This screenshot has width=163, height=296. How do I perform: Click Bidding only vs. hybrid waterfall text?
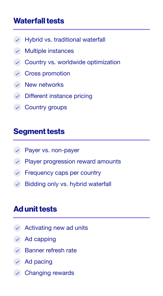(x=68, y=184)
